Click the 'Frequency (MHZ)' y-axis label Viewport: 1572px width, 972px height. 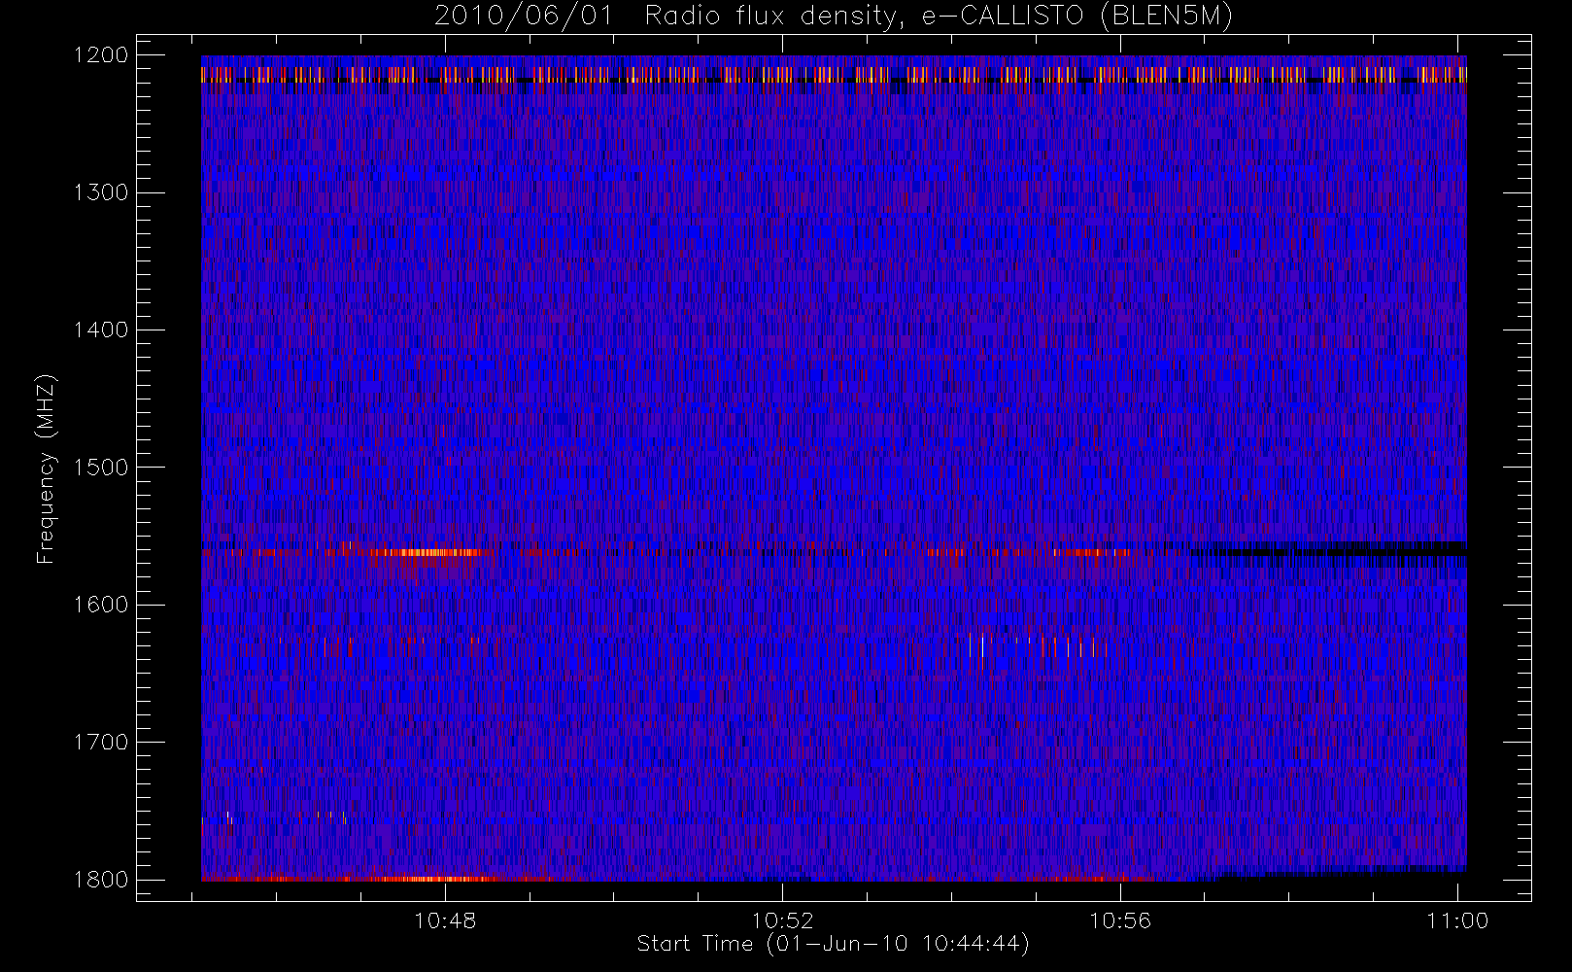click(x=46, y=469)
